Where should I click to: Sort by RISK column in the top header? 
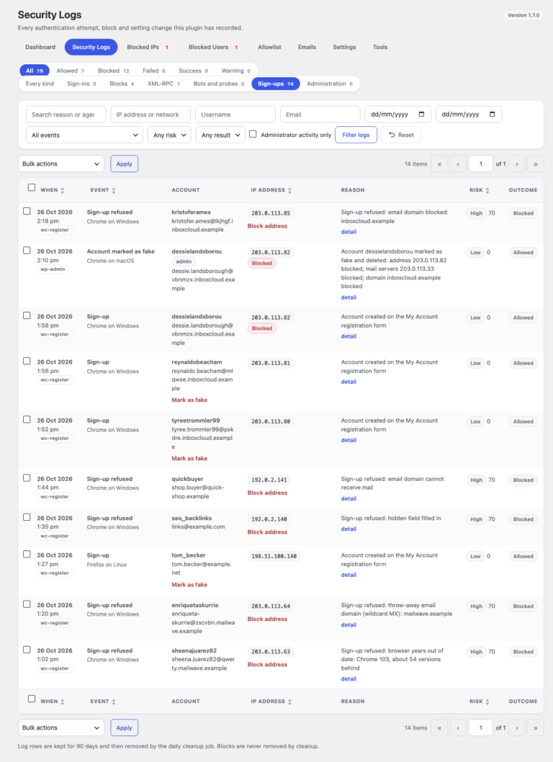(480, 190)
